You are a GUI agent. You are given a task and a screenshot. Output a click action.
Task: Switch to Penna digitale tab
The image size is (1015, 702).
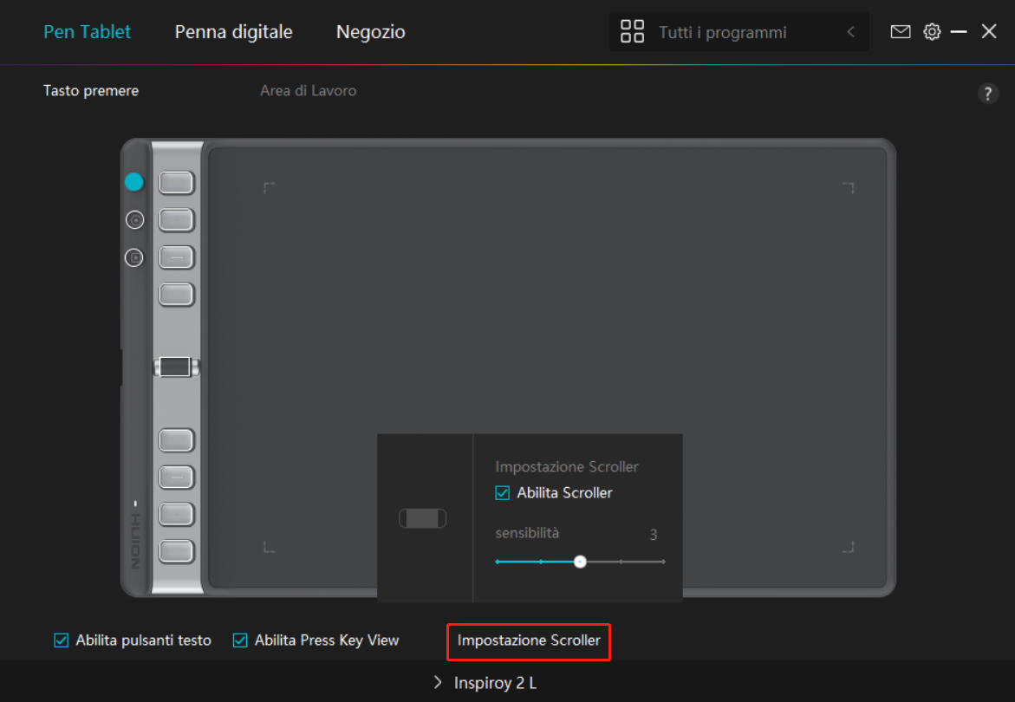pos(234,32)
